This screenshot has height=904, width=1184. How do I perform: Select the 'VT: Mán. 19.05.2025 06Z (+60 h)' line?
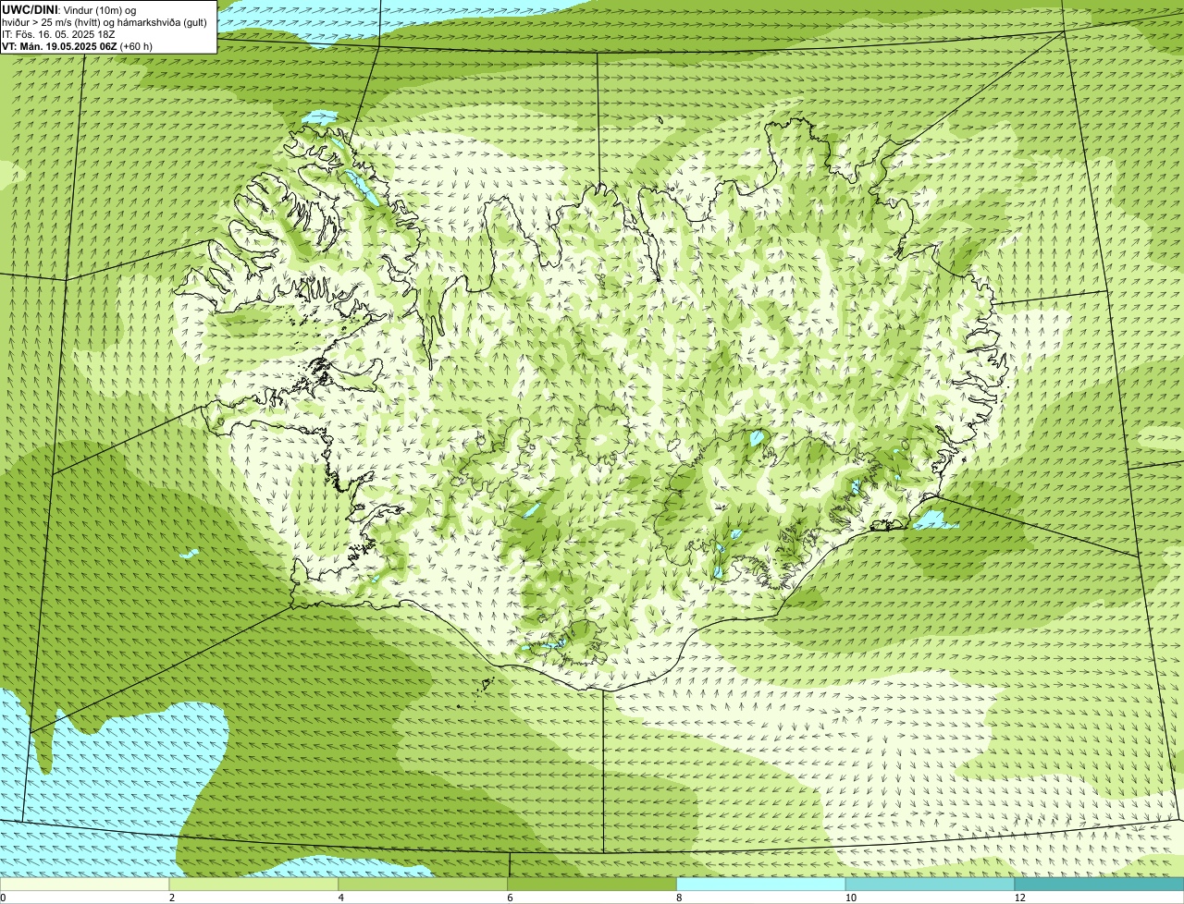pos(77,46)
